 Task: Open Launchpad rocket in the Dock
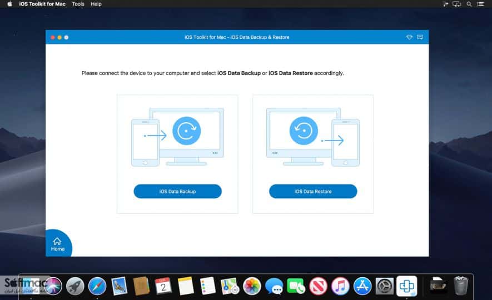[x=75, y=286]
